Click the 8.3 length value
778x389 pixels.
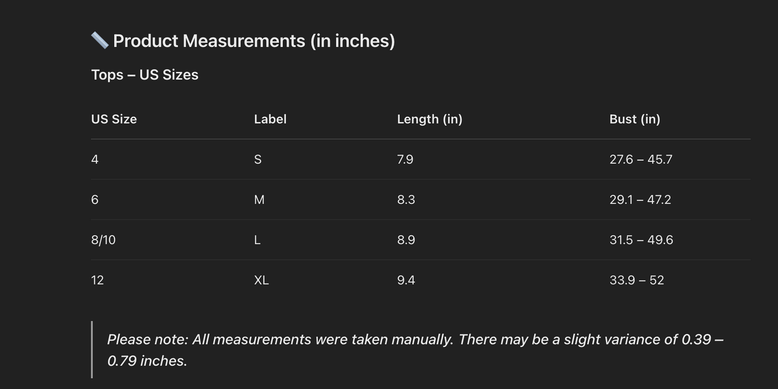point(406,200)
